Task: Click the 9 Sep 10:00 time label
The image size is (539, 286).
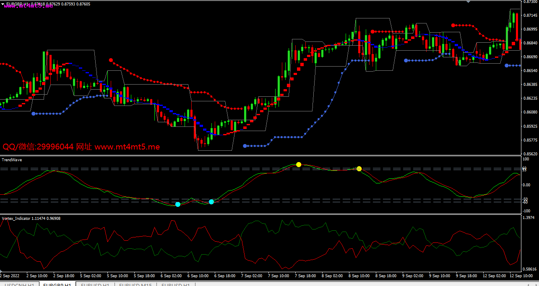Action: point(439,276)
